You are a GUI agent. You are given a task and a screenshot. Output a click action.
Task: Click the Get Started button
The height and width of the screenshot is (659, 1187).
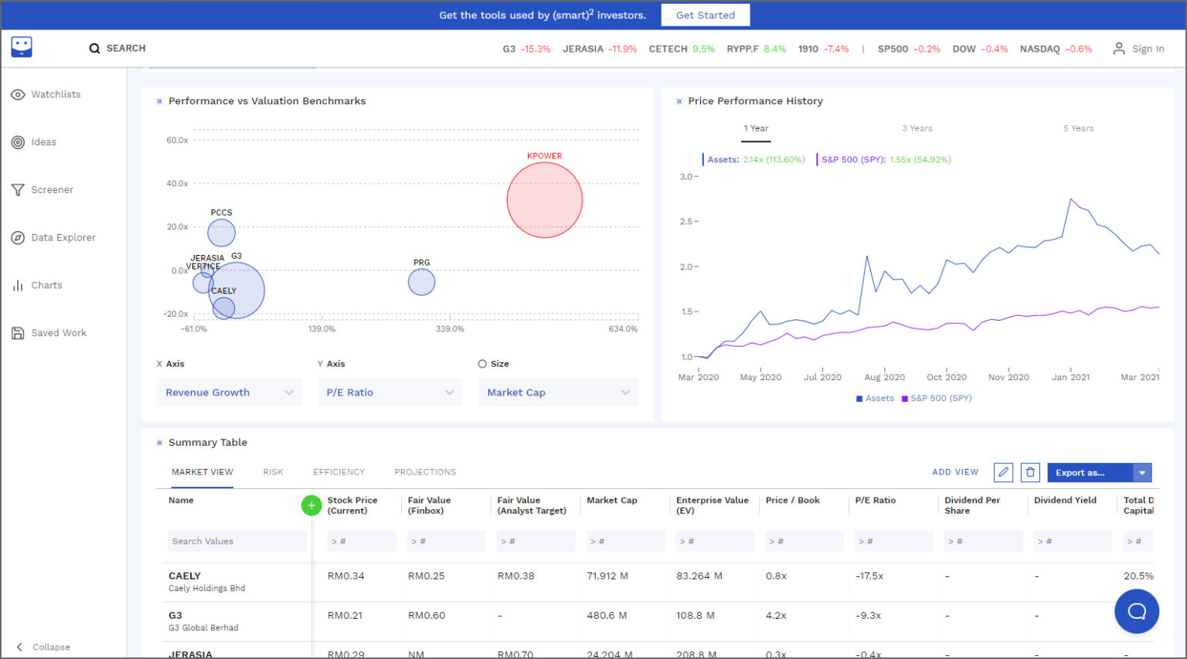705,15
